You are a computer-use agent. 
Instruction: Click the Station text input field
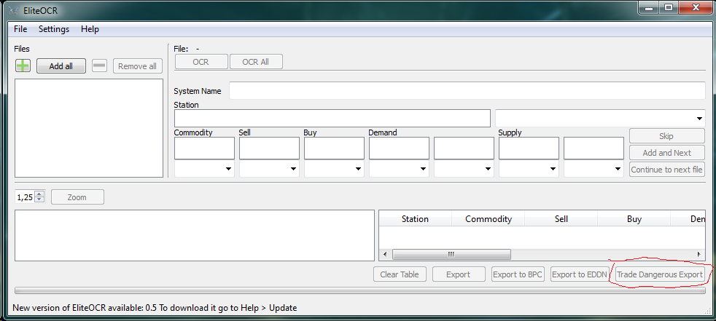point(332,118)
